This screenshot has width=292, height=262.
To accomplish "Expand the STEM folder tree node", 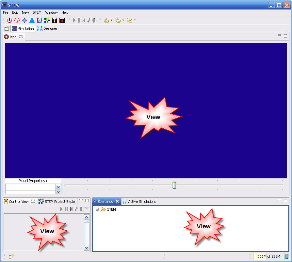I will [x=97, y=209].
